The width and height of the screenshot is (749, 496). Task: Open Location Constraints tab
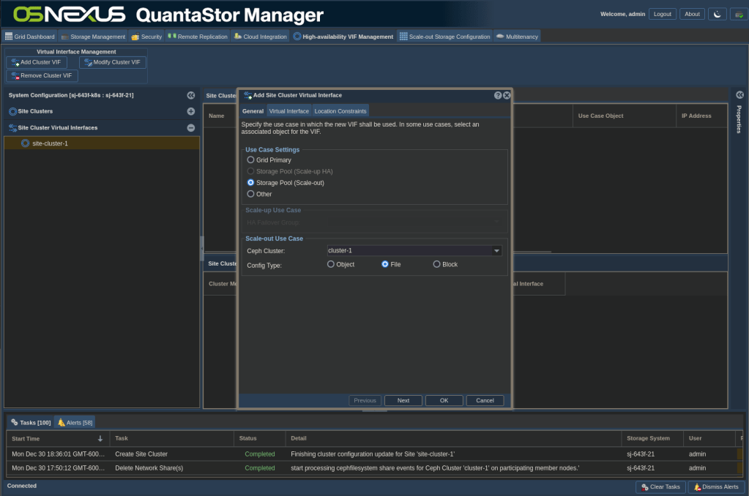[340, 111]
